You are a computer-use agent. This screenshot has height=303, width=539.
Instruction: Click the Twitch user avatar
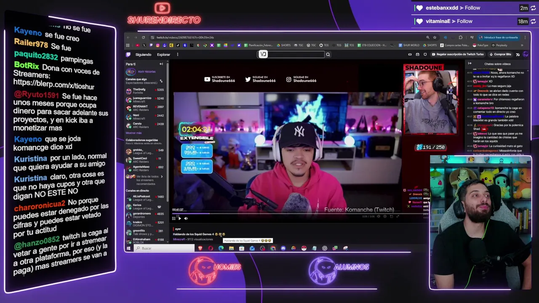[526, 54]
